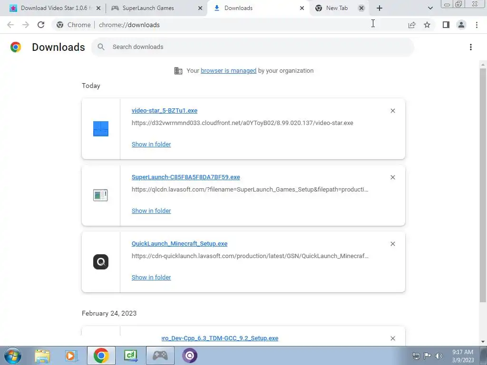Open the profile avatar icon
This screenshot has height=365, width=487.
coord(461,25)
